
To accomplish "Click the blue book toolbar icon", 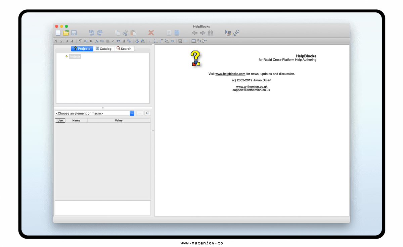I will [177, 33].
